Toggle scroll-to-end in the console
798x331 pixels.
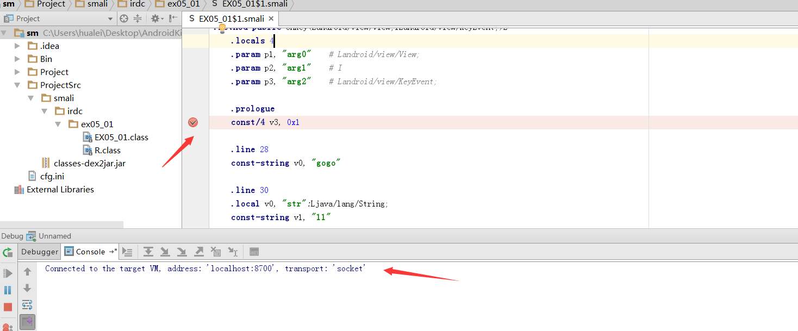[27, 322]
